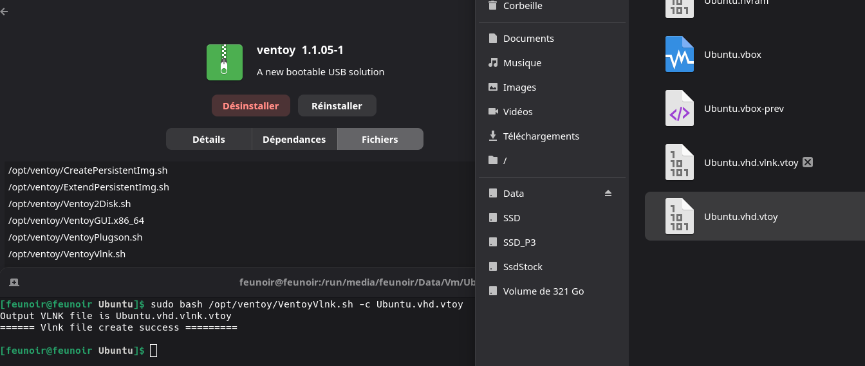Switch to the Détails tab
This screenshot has width=865, height=366.
point(209,140)
